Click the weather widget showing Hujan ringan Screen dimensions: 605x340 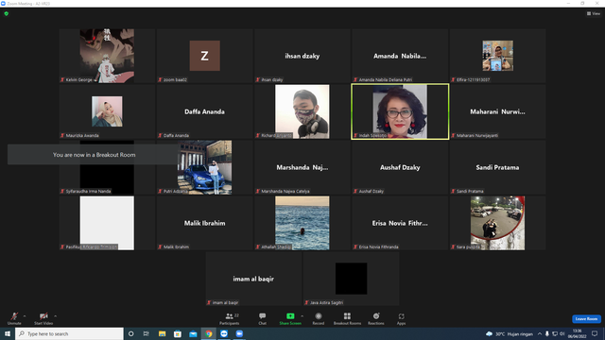point(510,333)
